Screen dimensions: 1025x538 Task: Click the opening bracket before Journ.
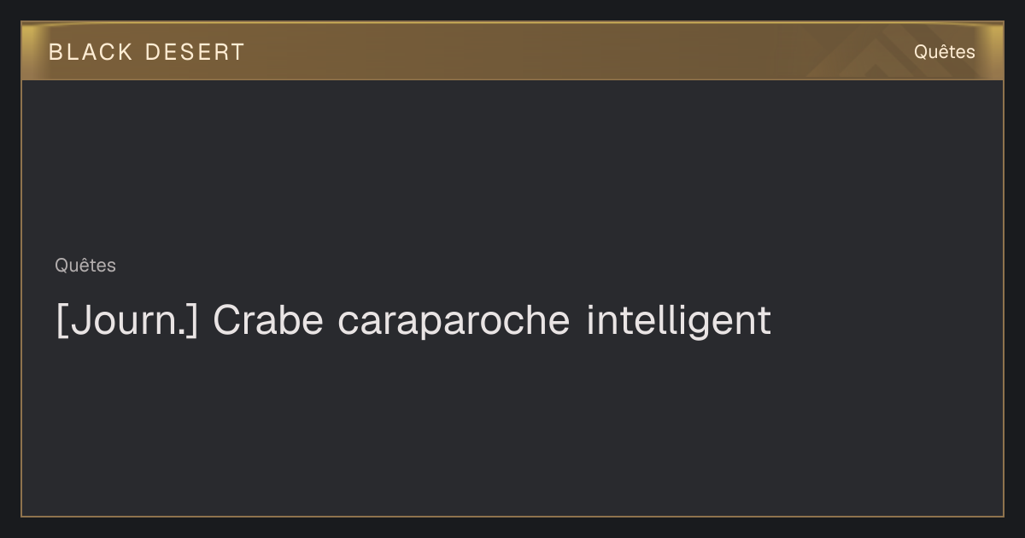pos(61,321)
